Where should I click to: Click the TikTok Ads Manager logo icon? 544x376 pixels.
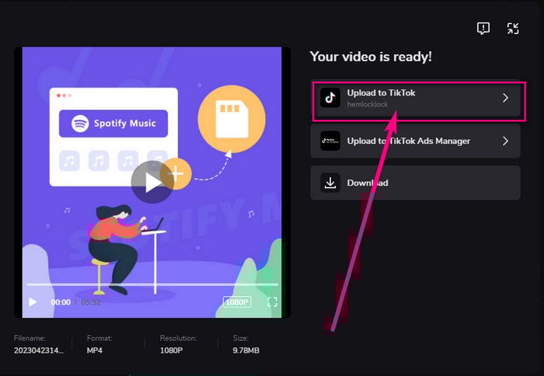pos(330,141)
